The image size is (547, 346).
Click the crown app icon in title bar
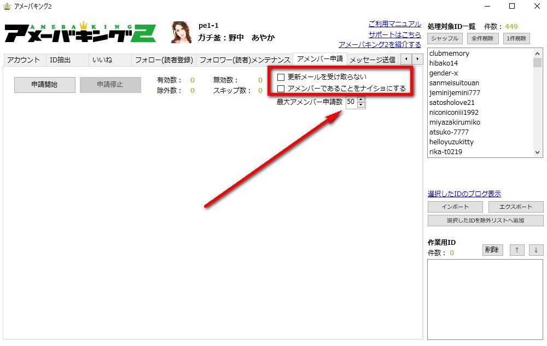tap(7, 6)
